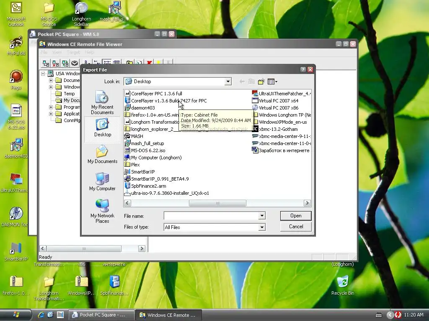This screenshot has width=429, height=321.
Task: Select the Plex folder in file list
Action: click(x=135, y=165)
